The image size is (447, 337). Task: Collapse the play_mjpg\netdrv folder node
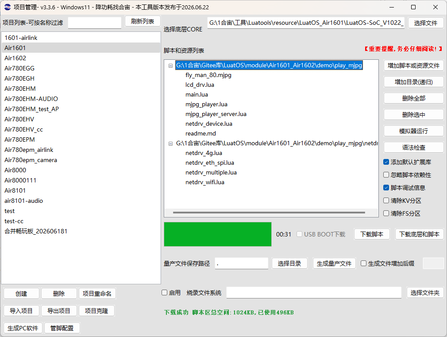pos(170,143)
